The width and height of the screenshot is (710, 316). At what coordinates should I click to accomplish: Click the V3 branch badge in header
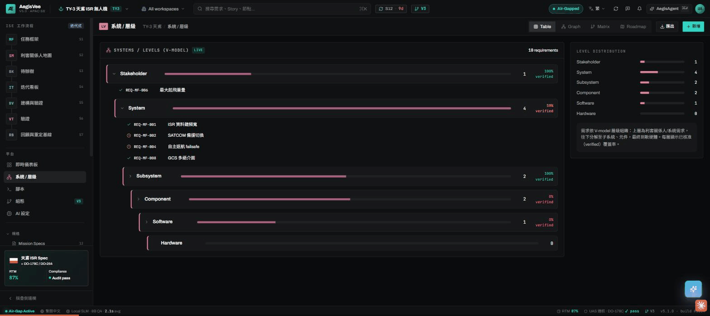click(x=420, y=9)
